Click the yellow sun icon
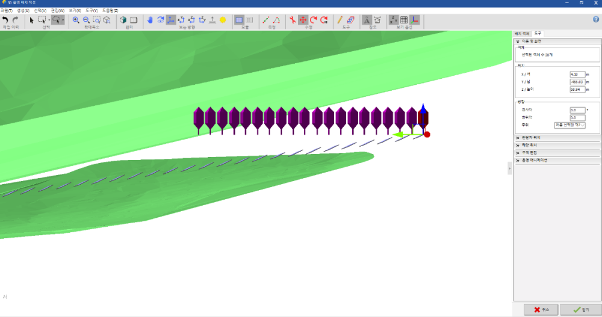This screenshot has width=602, height=317. 223,20
